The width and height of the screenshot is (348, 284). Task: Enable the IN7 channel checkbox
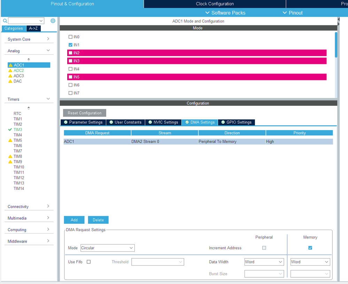[70, 93]
